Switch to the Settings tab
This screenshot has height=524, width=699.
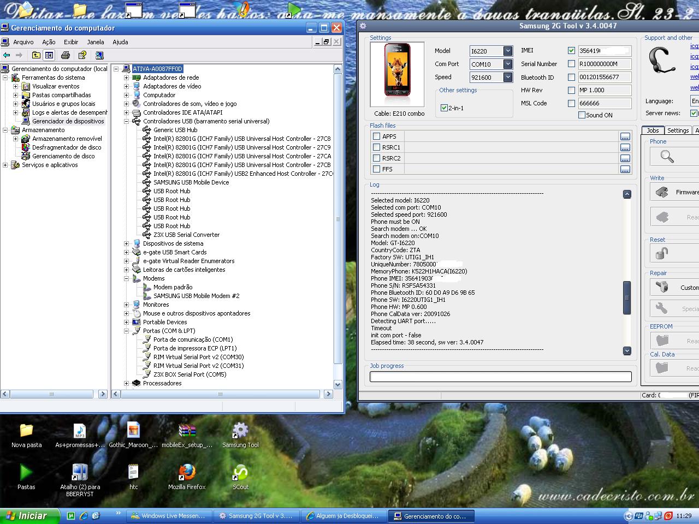coord(678,130)
